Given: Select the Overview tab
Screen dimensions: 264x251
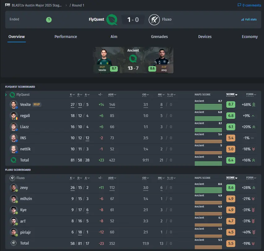Looking at the screenshot, I should pos(16,37).
